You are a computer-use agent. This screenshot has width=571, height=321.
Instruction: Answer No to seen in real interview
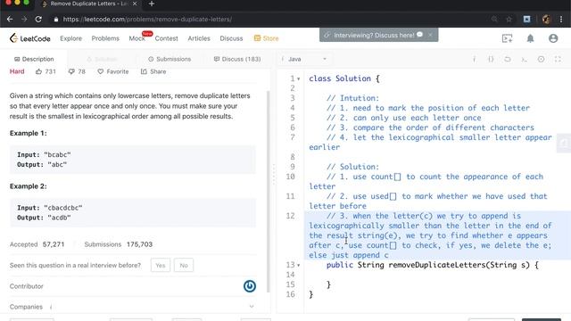click(x=184, y=266)
